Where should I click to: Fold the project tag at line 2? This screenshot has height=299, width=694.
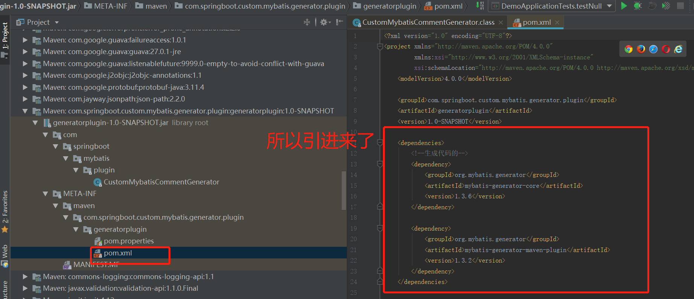(x=380, y=47)
